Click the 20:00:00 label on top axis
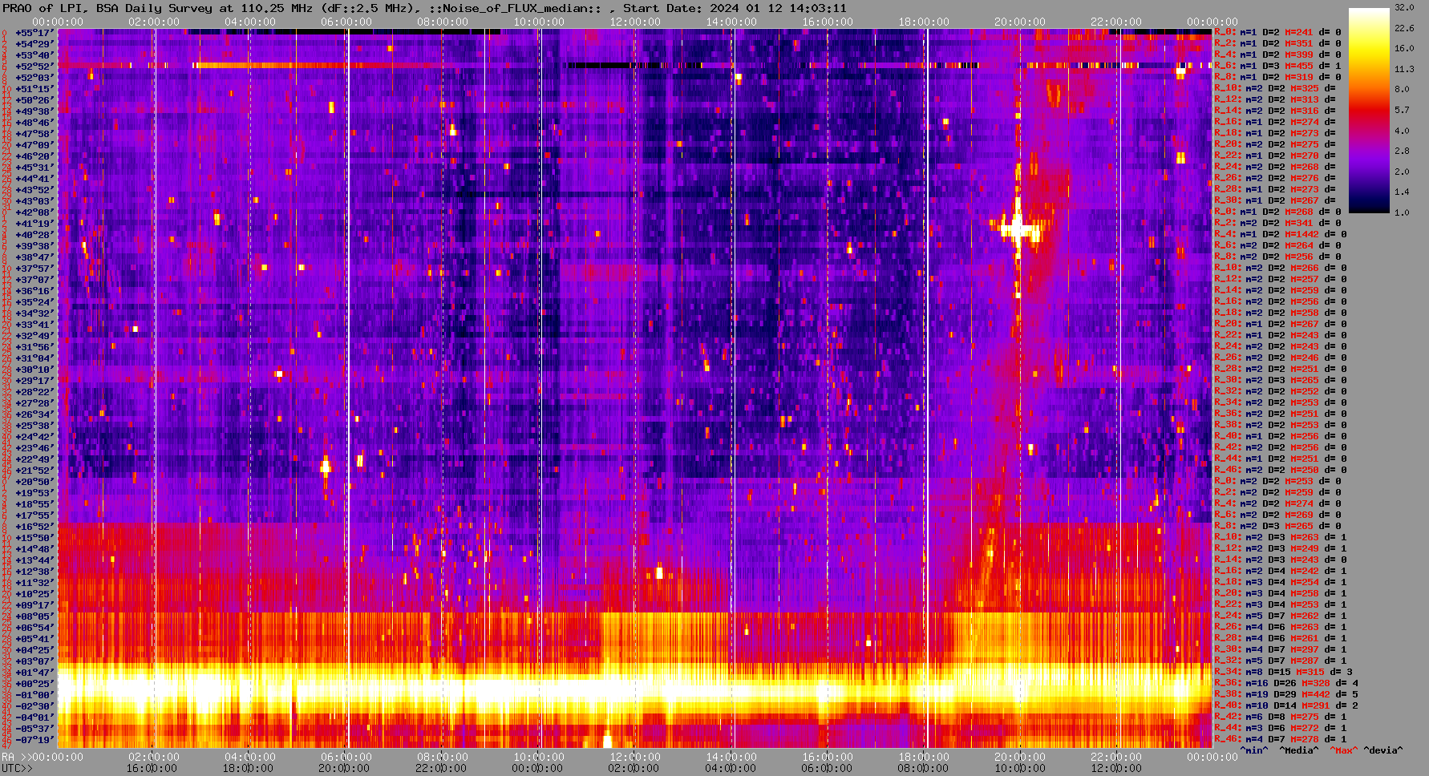 click(1020, 22)
